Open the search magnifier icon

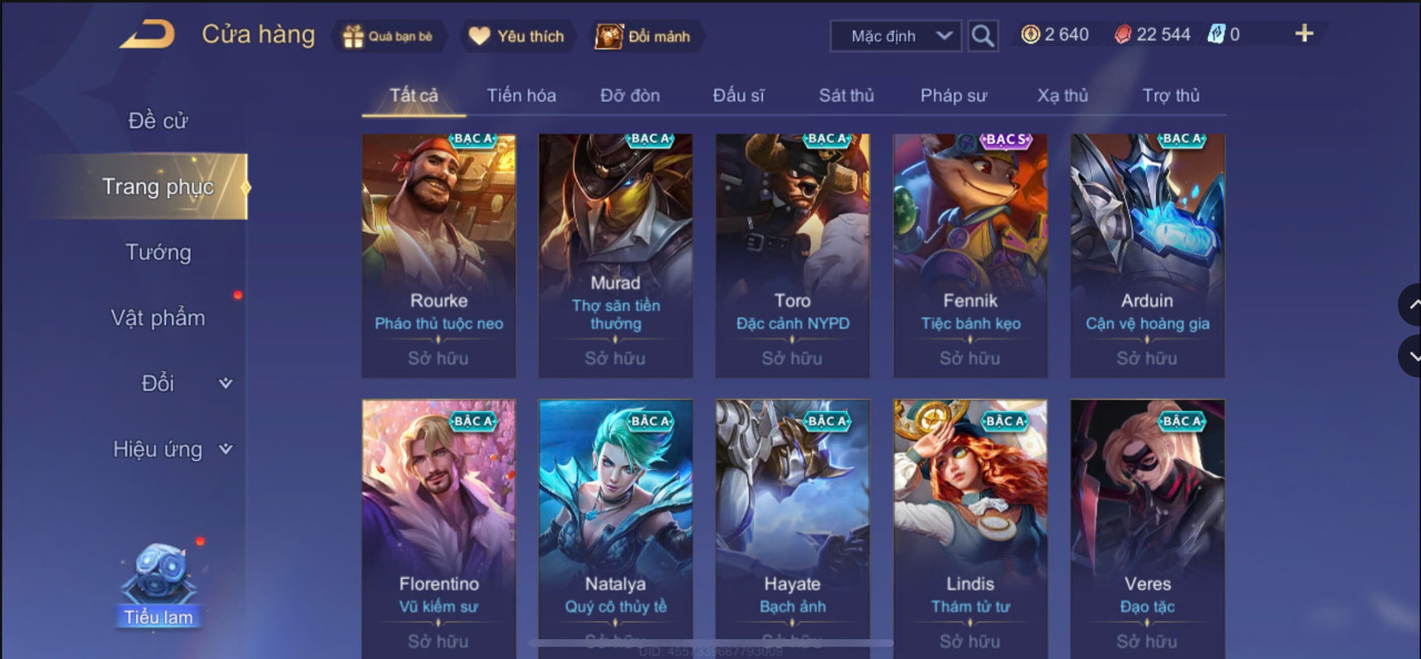[983, 36]
